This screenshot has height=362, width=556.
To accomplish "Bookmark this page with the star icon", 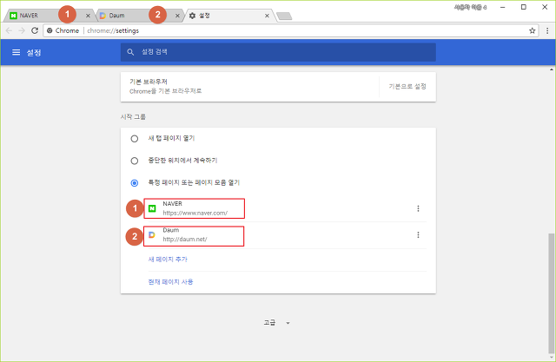I will (x=533, y=30).
